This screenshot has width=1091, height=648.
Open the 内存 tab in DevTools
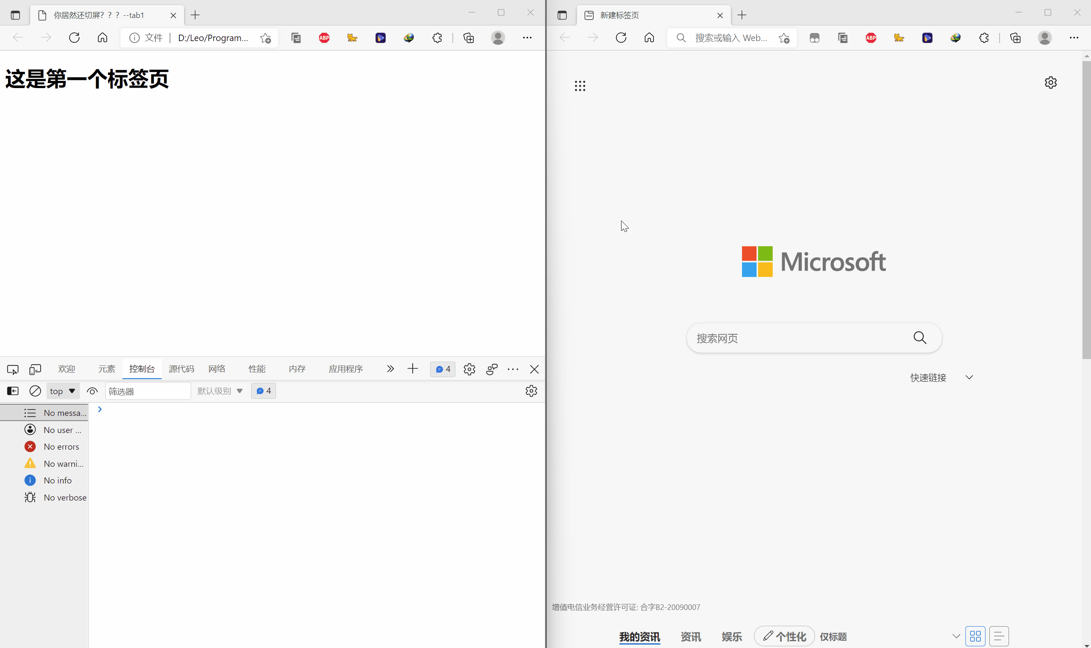[297, 369]
